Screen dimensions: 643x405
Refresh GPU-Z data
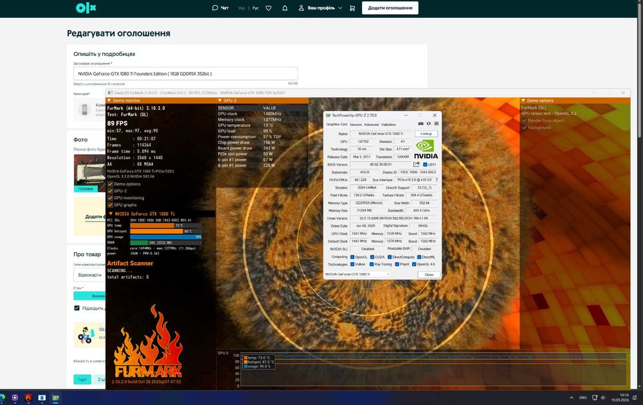pos(428,124)
